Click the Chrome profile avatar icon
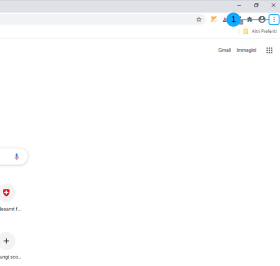The image size is (280, 266). pos(262,20)
